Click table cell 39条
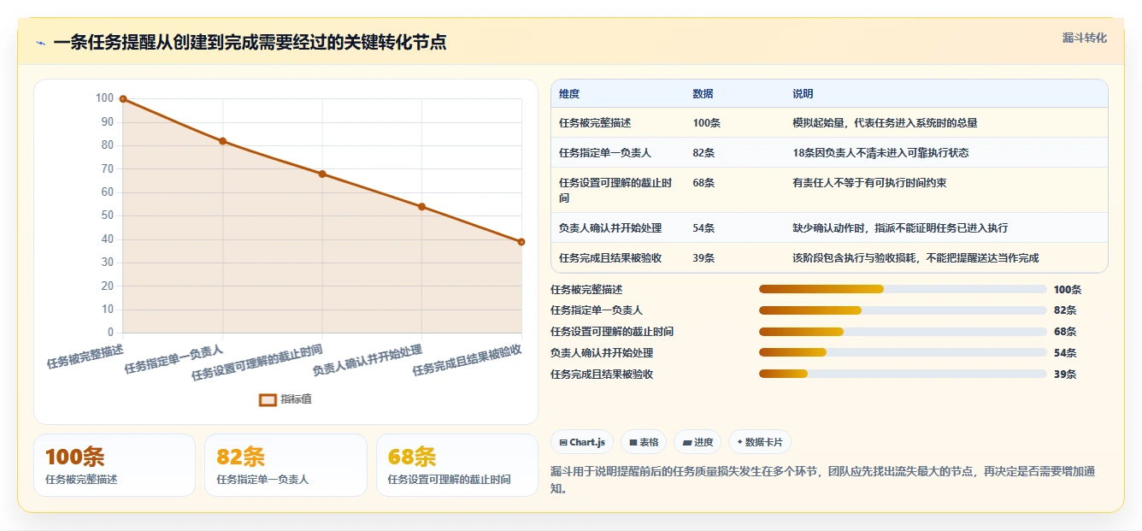This screenshot has height=531, width=1142. point(703,258)
